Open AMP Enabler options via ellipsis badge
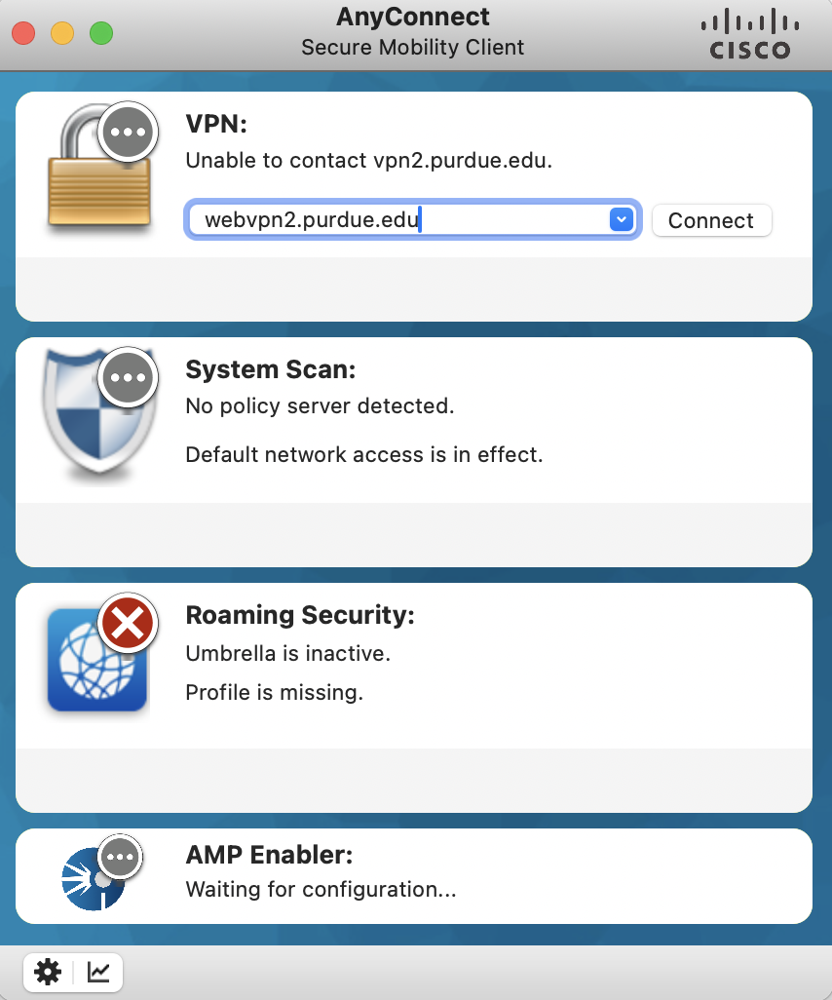832x1000 pixels. point(119,858)
